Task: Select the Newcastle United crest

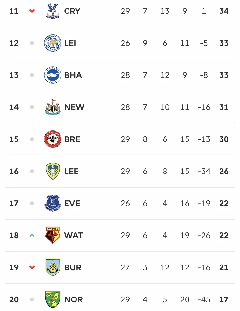Action: click(x=53, y=107)
